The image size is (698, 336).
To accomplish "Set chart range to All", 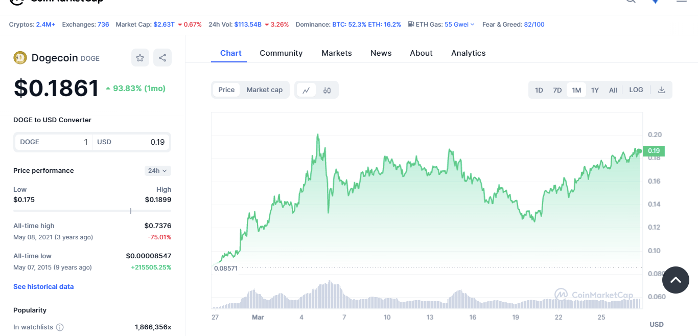I will [x=613, y=90].
